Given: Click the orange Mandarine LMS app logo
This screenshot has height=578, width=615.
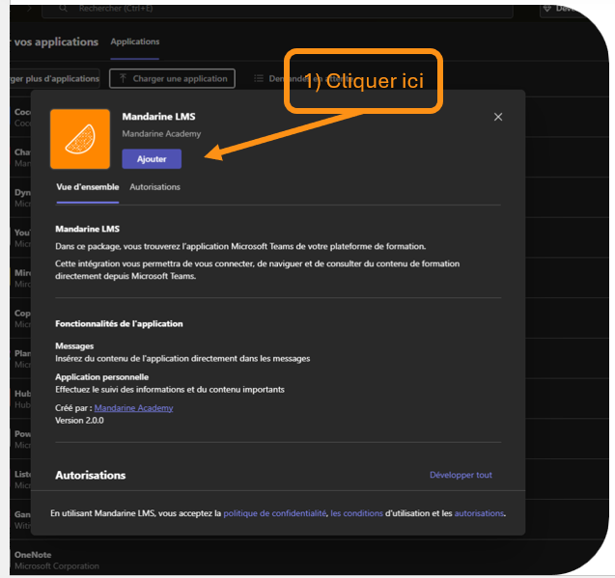Looking at the screenshot, I should [79, 139].
